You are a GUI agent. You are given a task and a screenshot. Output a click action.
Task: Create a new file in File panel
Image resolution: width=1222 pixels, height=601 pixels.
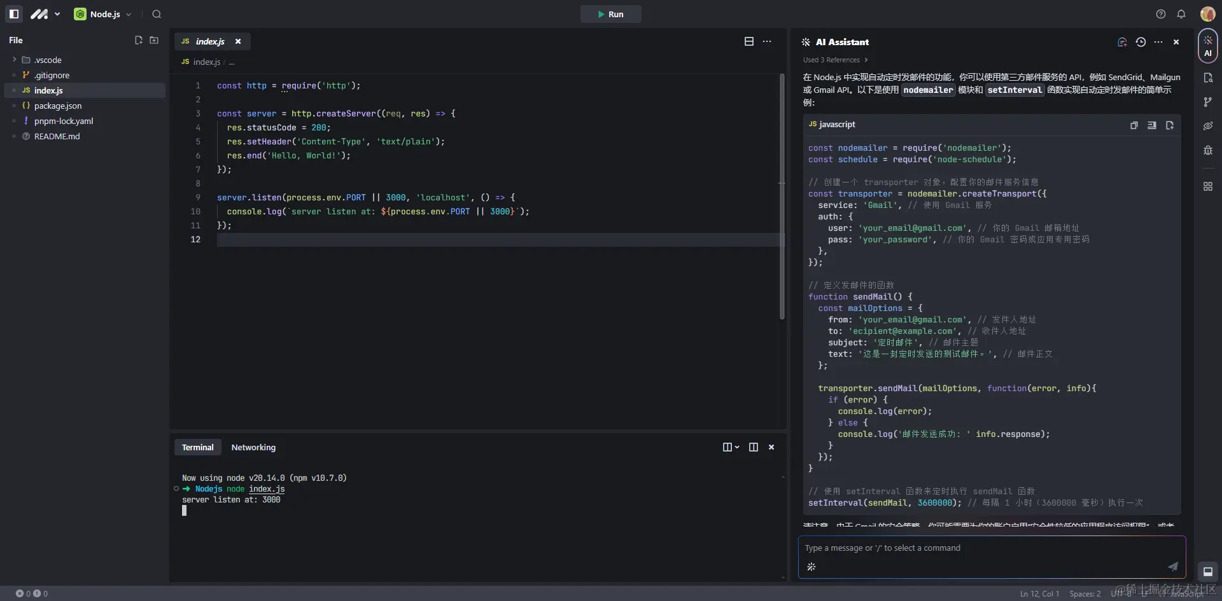(139, 40)
